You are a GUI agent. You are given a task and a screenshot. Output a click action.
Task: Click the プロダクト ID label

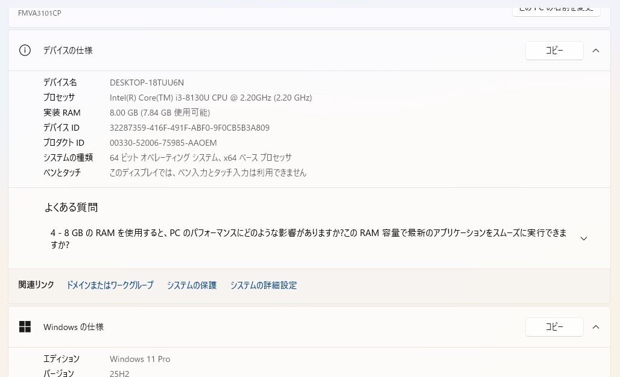[x=64, y=143]
